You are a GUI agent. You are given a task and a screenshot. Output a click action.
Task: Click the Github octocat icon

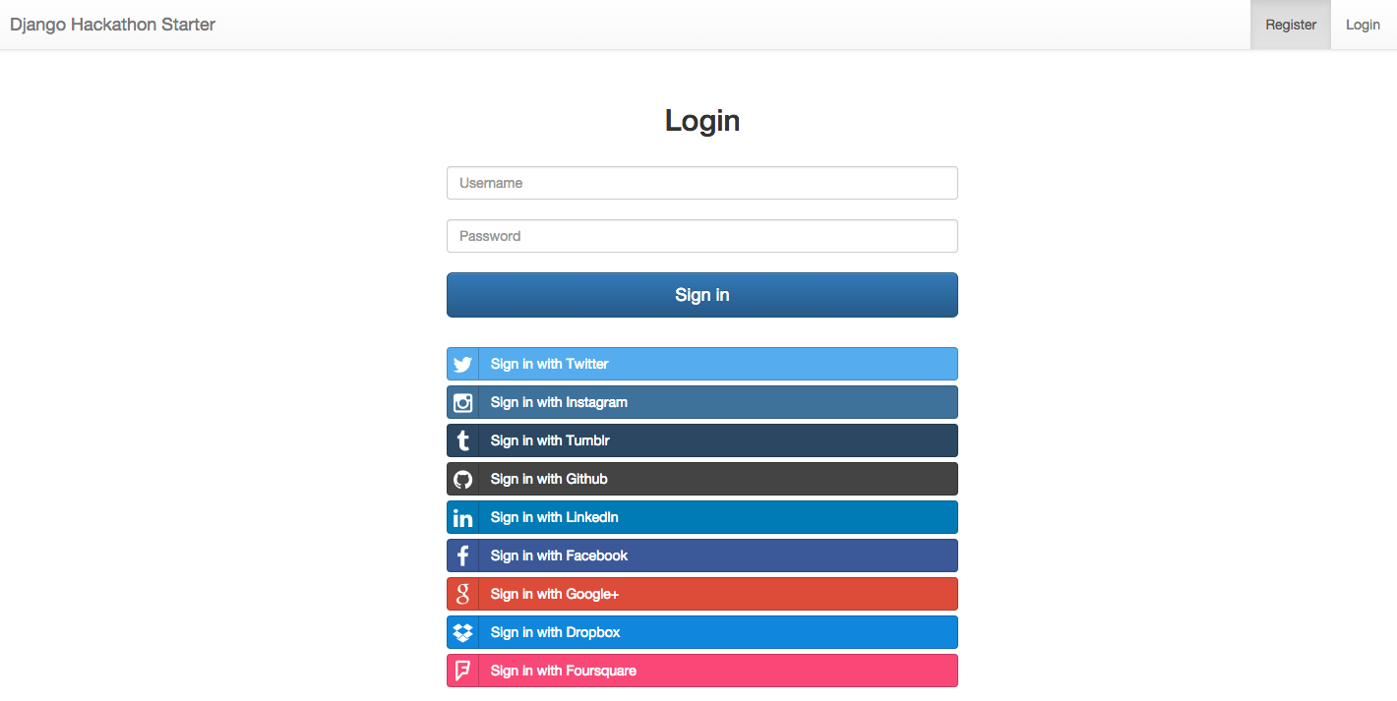point(462,479)
